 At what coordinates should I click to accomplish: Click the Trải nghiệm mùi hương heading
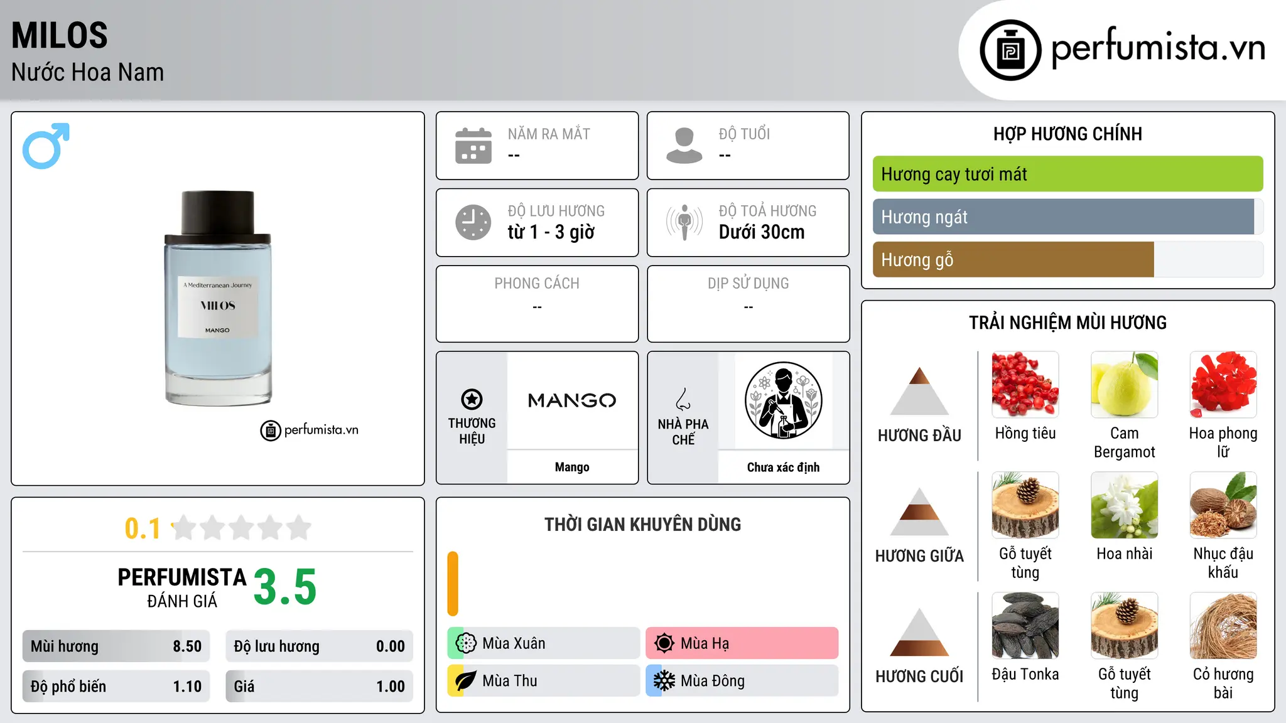[x=1067, y=323]
